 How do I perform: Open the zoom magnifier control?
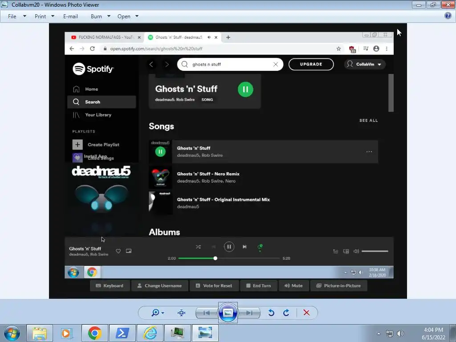pyautogui.click(x=155, y=313)
